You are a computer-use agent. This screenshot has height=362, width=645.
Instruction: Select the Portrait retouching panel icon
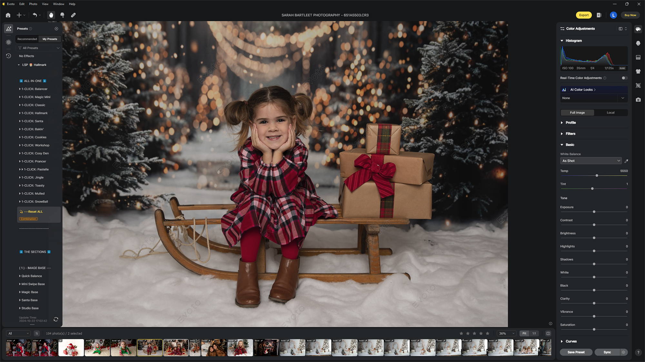[x=638, y=43]
